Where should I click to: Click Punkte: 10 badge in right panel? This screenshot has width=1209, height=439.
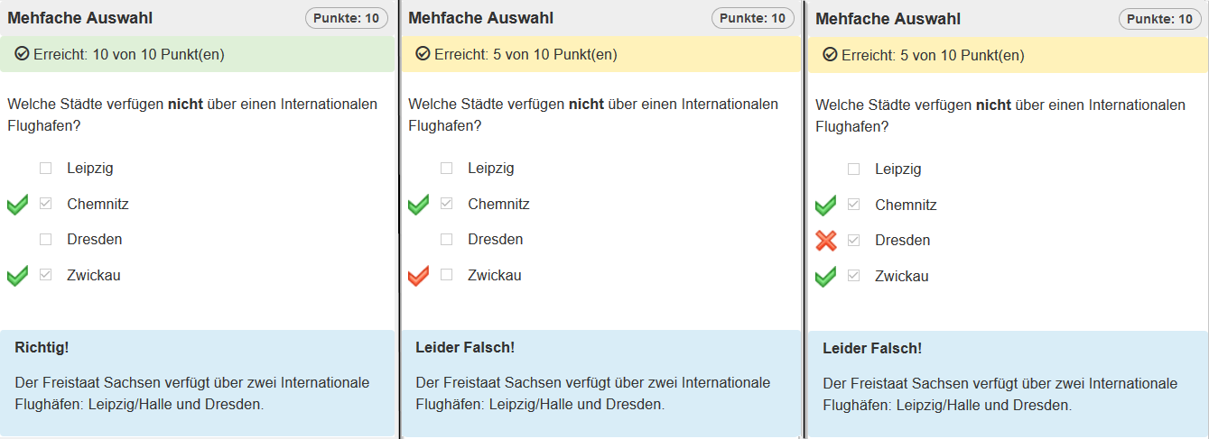coord(1160,19)
